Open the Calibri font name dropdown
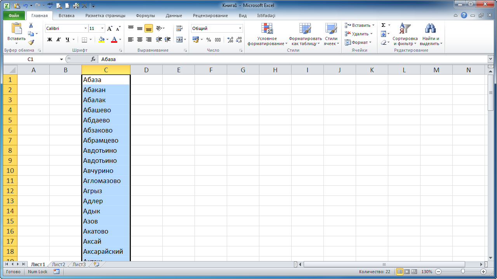This screenshot has width=497, height=279. pos(85,28)
